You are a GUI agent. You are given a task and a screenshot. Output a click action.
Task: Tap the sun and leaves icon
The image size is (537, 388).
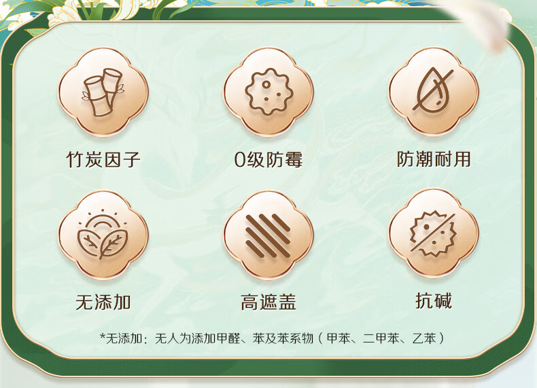pyautogui.click(x=103, y=235)
